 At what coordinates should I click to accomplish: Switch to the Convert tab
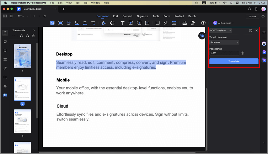(127, 16)
